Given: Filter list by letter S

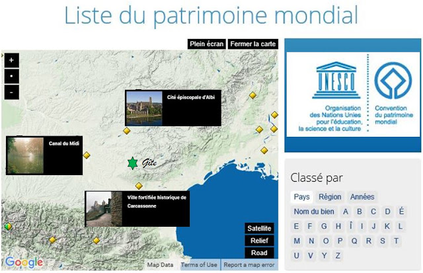Looking at the screenshot, I should click(x=383, y=241).
